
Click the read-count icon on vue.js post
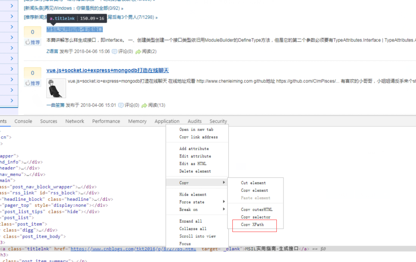point(144,105)
